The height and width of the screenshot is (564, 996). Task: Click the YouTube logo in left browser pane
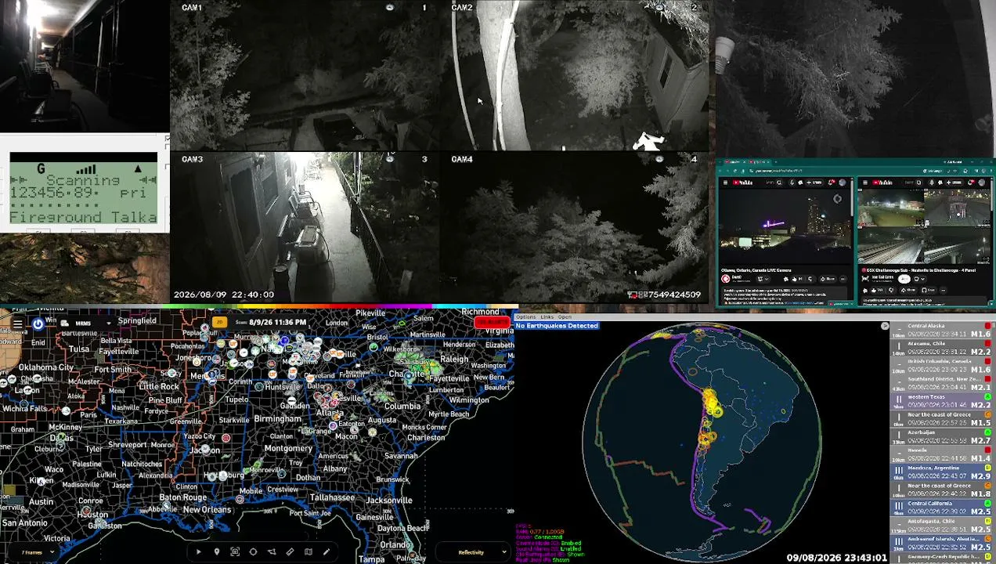(x=742, y=183)
